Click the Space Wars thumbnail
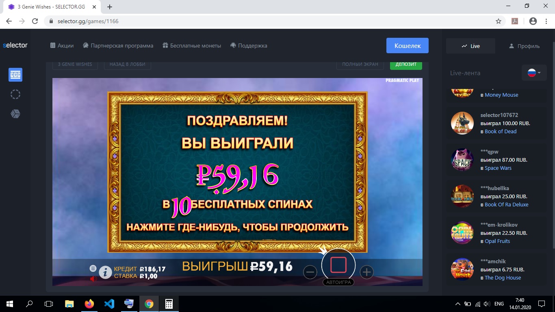This screenshot has width=555, height=312. coord(462,160)
